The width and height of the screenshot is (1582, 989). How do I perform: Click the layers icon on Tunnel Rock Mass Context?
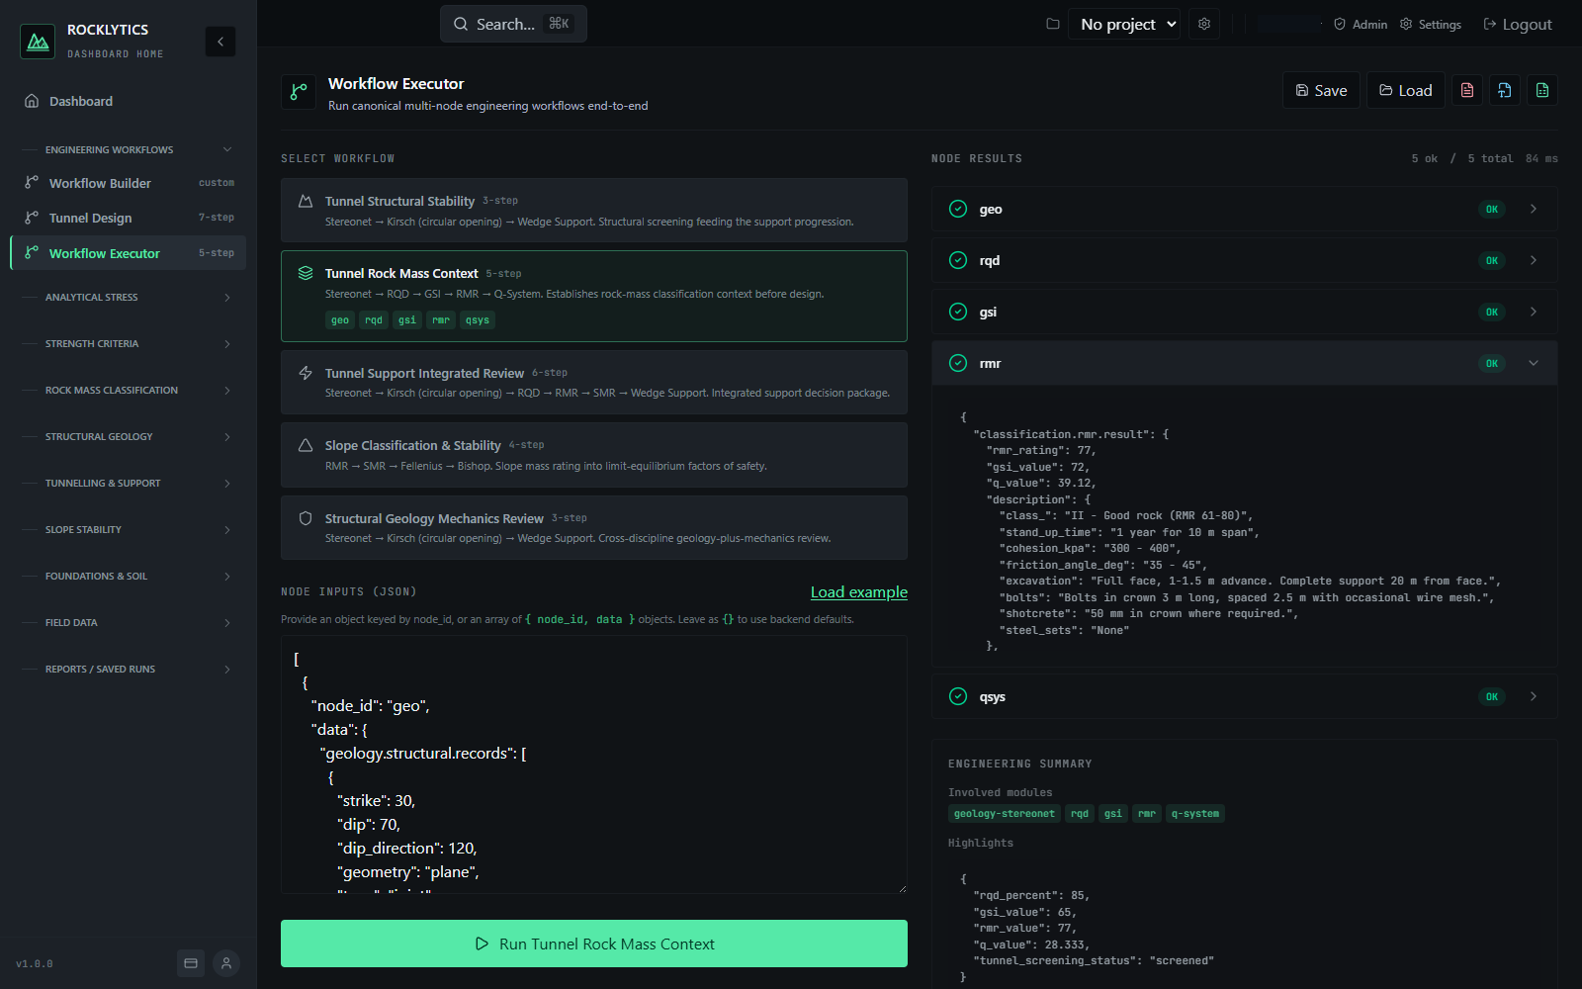tap(306, 273)
